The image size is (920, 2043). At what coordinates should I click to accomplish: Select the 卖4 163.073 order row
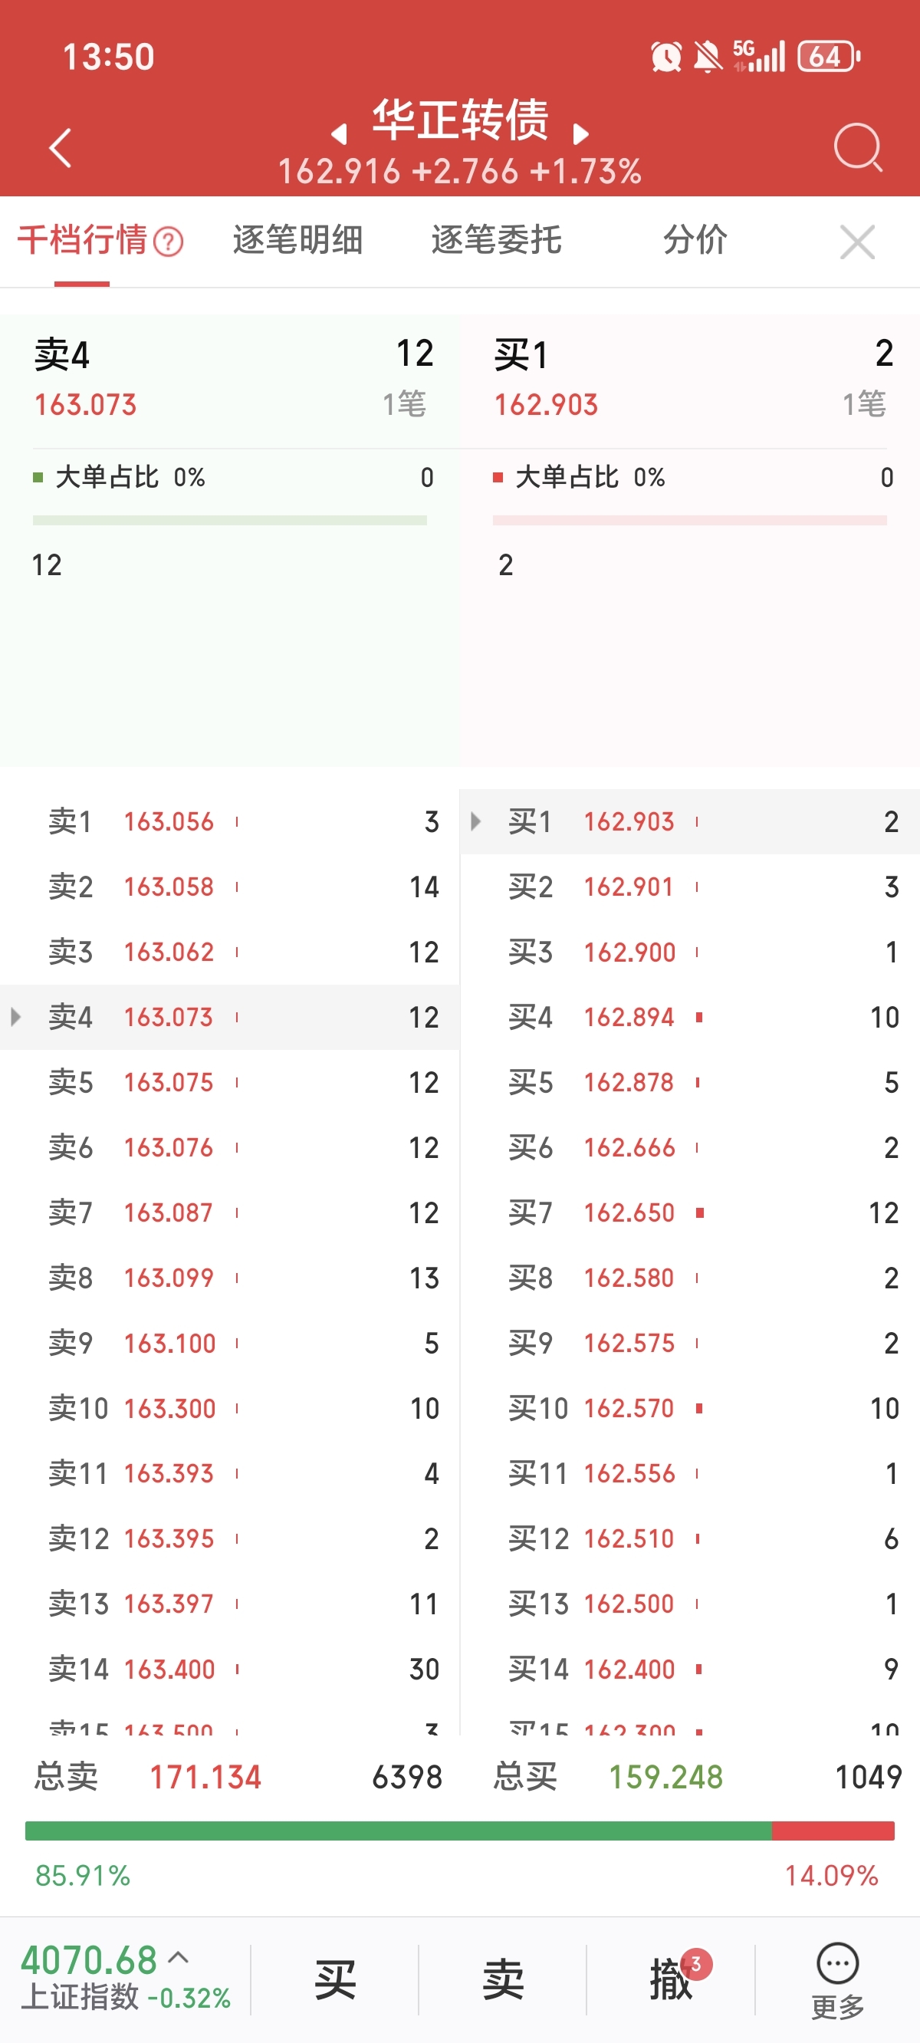point(229,1017)
